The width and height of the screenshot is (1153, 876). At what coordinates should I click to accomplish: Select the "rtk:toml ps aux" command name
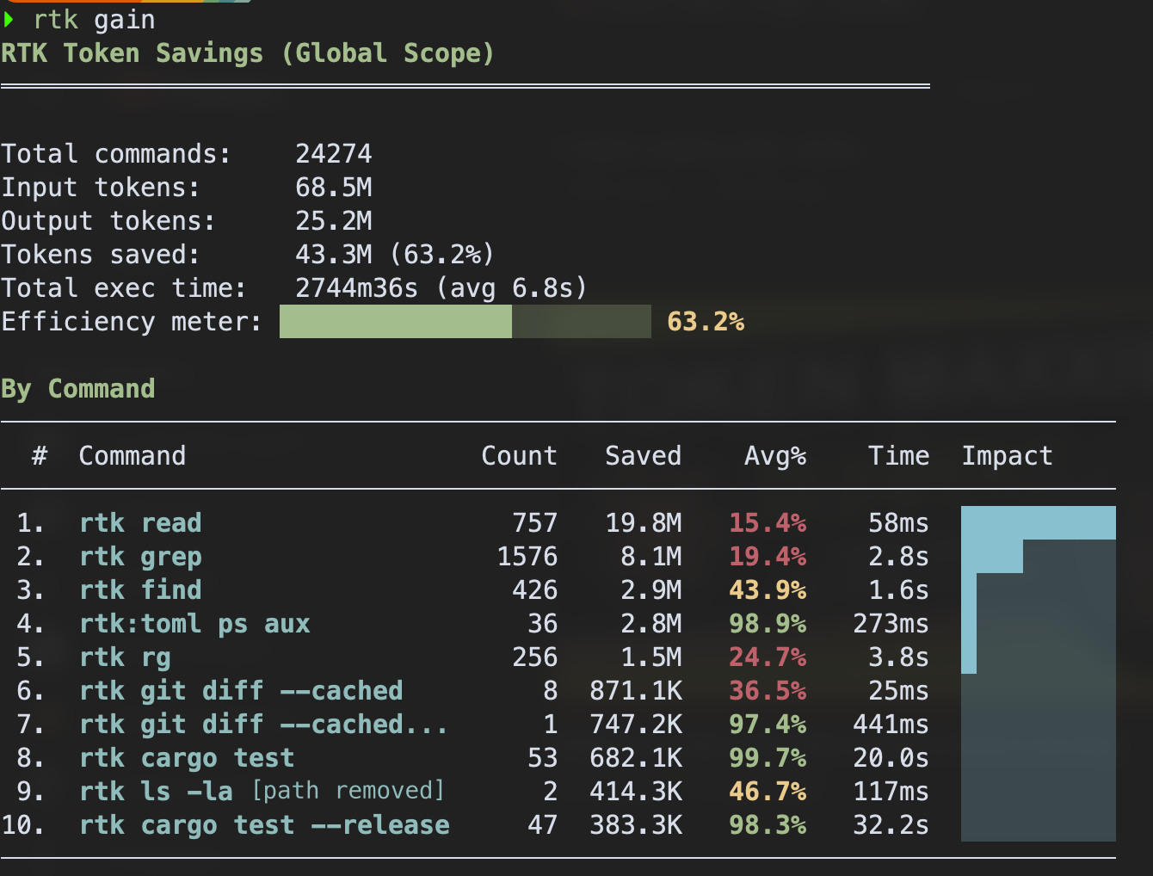(x=194, y=624)
